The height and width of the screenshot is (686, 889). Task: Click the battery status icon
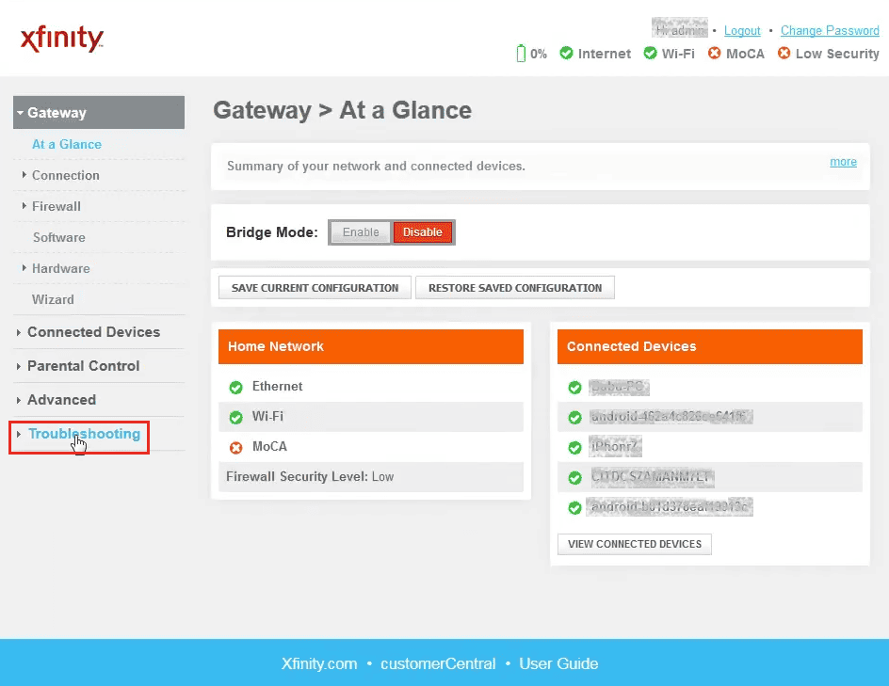521,54
